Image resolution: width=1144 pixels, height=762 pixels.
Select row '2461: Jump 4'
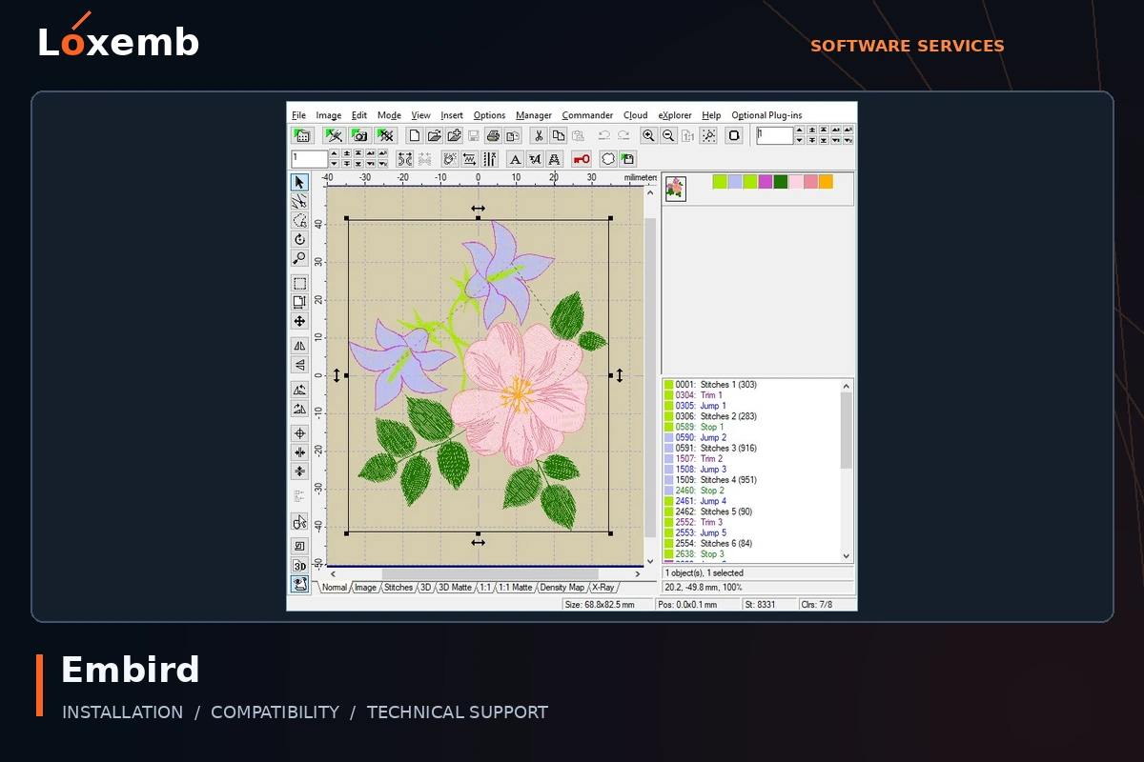[751, 501]
